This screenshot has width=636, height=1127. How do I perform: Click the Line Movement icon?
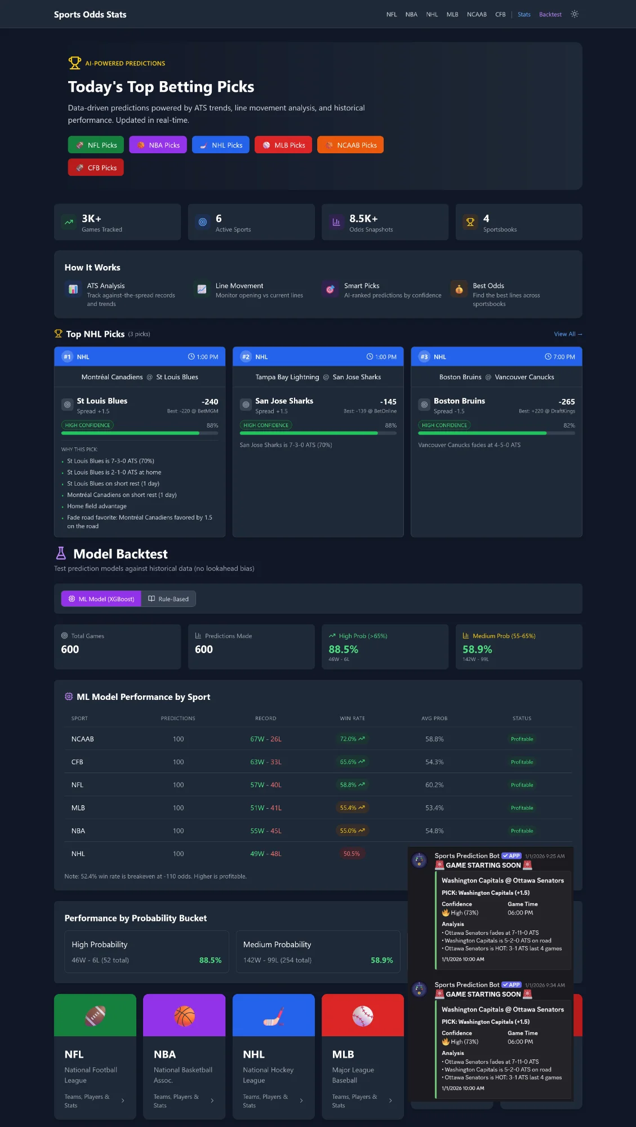tap(202, 289)
